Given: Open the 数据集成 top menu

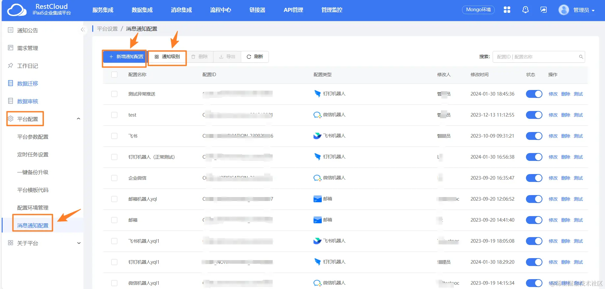Looking at the screenshot, I should pos(142,10).
